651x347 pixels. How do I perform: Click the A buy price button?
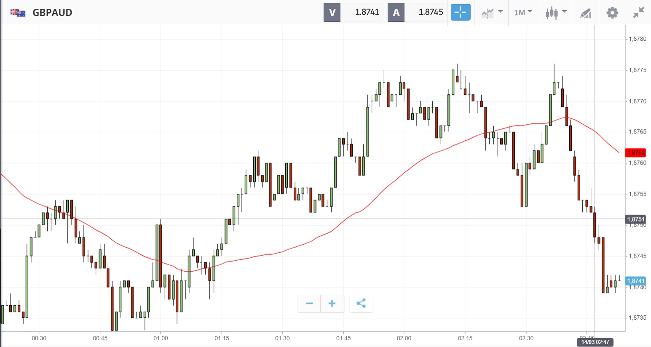pyautogui.click(x=396, y=12)
